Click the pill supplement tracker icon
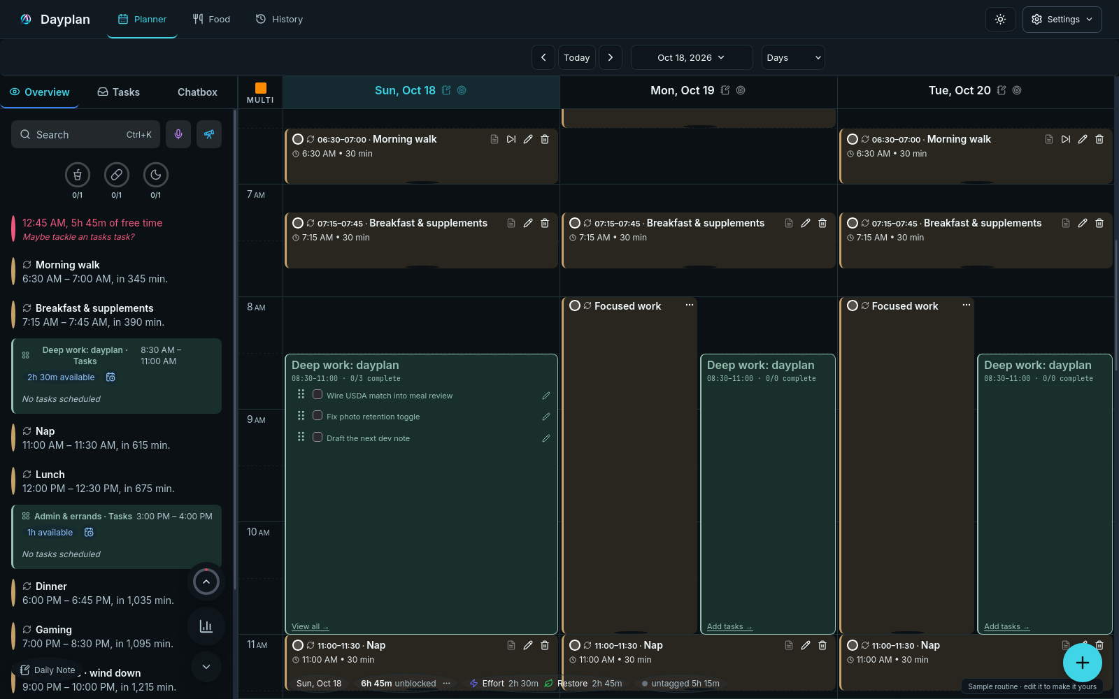Image resolution: width=1119 pixels, height=699 pixels. [x=117, y=175]
